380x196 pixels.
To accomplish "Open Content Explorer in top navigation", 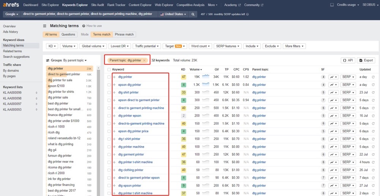I will coord(140,5).
